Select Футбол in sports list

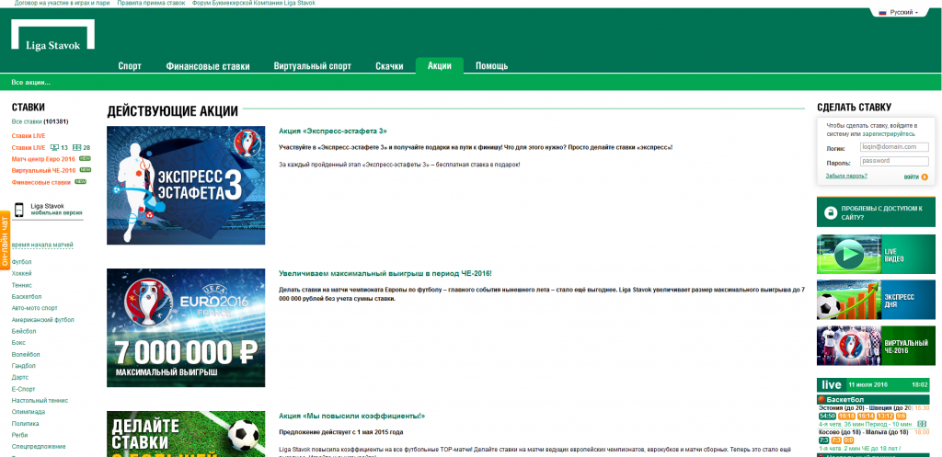coord(22,262)
